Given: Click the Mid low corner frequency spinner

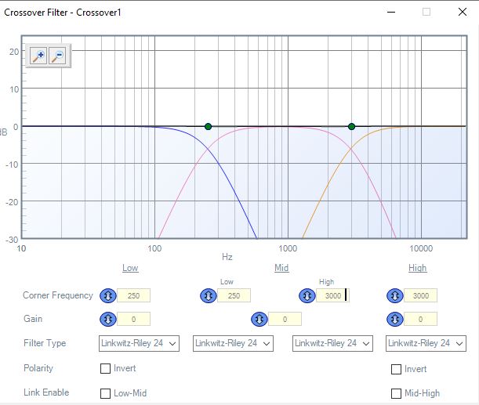Looking at the screenshot, I should click(209, 295).
